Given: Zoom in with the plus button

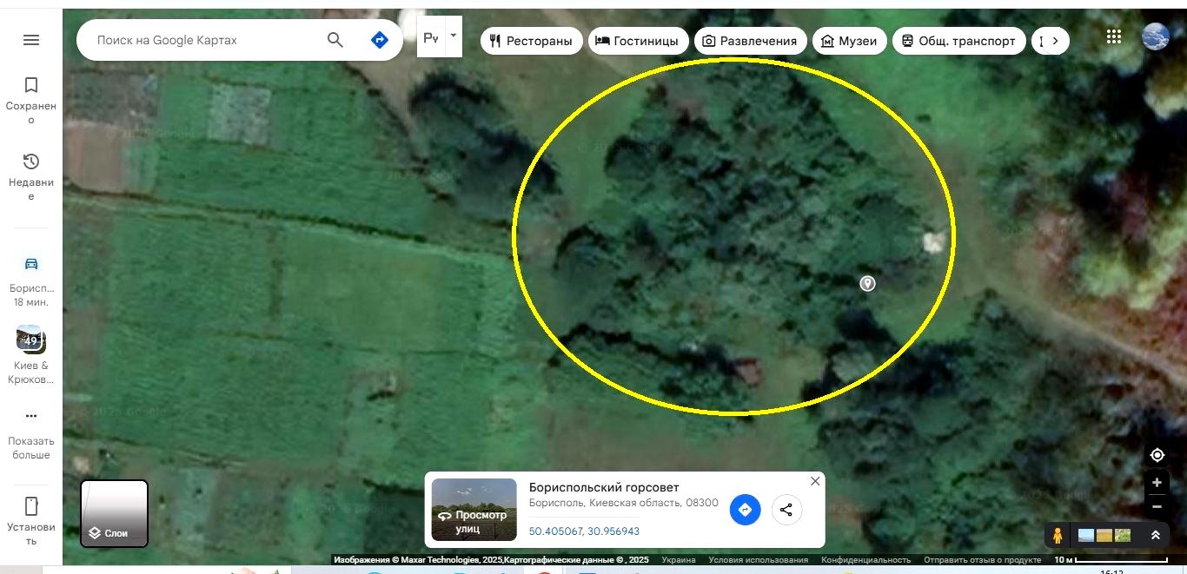Looking at the screenshot, I should click(1157, 483).
